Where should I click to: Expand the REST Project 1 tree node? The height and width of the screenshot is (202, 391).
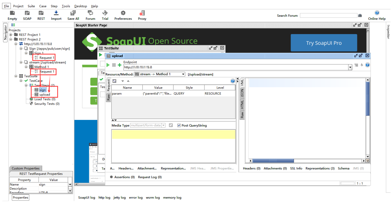(11, 35)
